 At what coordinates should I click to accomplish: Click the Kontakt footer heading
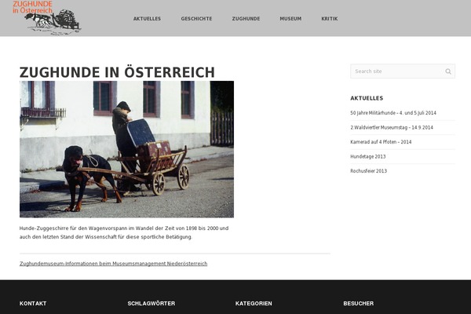coord(33,304)
